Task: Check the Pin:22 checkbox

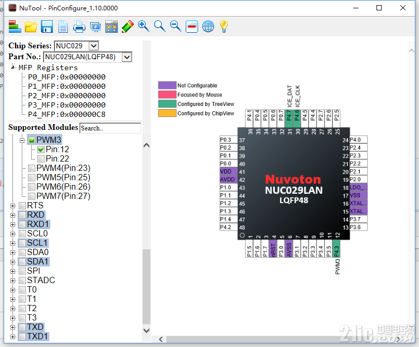Action: [x=41, y=159]
